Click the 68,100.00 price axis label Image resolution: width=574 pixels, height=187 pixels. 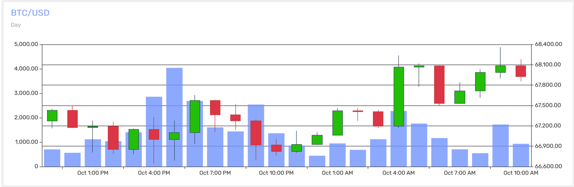click(548, 65)
